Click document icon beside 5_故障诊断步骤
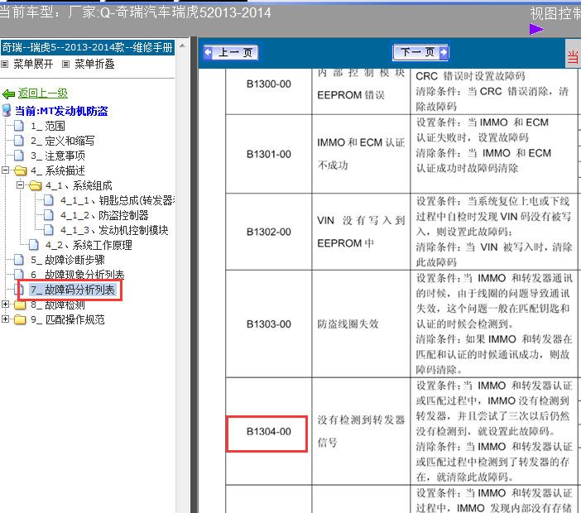The height and width of the screenshot is (513, 581). click(x=19, y=260)
